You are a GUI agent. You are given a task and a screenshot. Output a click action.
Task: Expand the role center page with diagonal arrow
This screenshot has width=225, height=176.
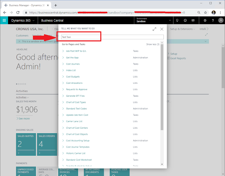click(206, 35)
